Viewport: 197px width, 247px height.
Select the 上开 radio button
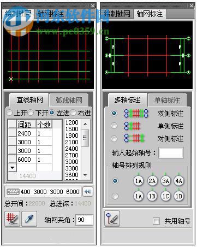point(9,113)
